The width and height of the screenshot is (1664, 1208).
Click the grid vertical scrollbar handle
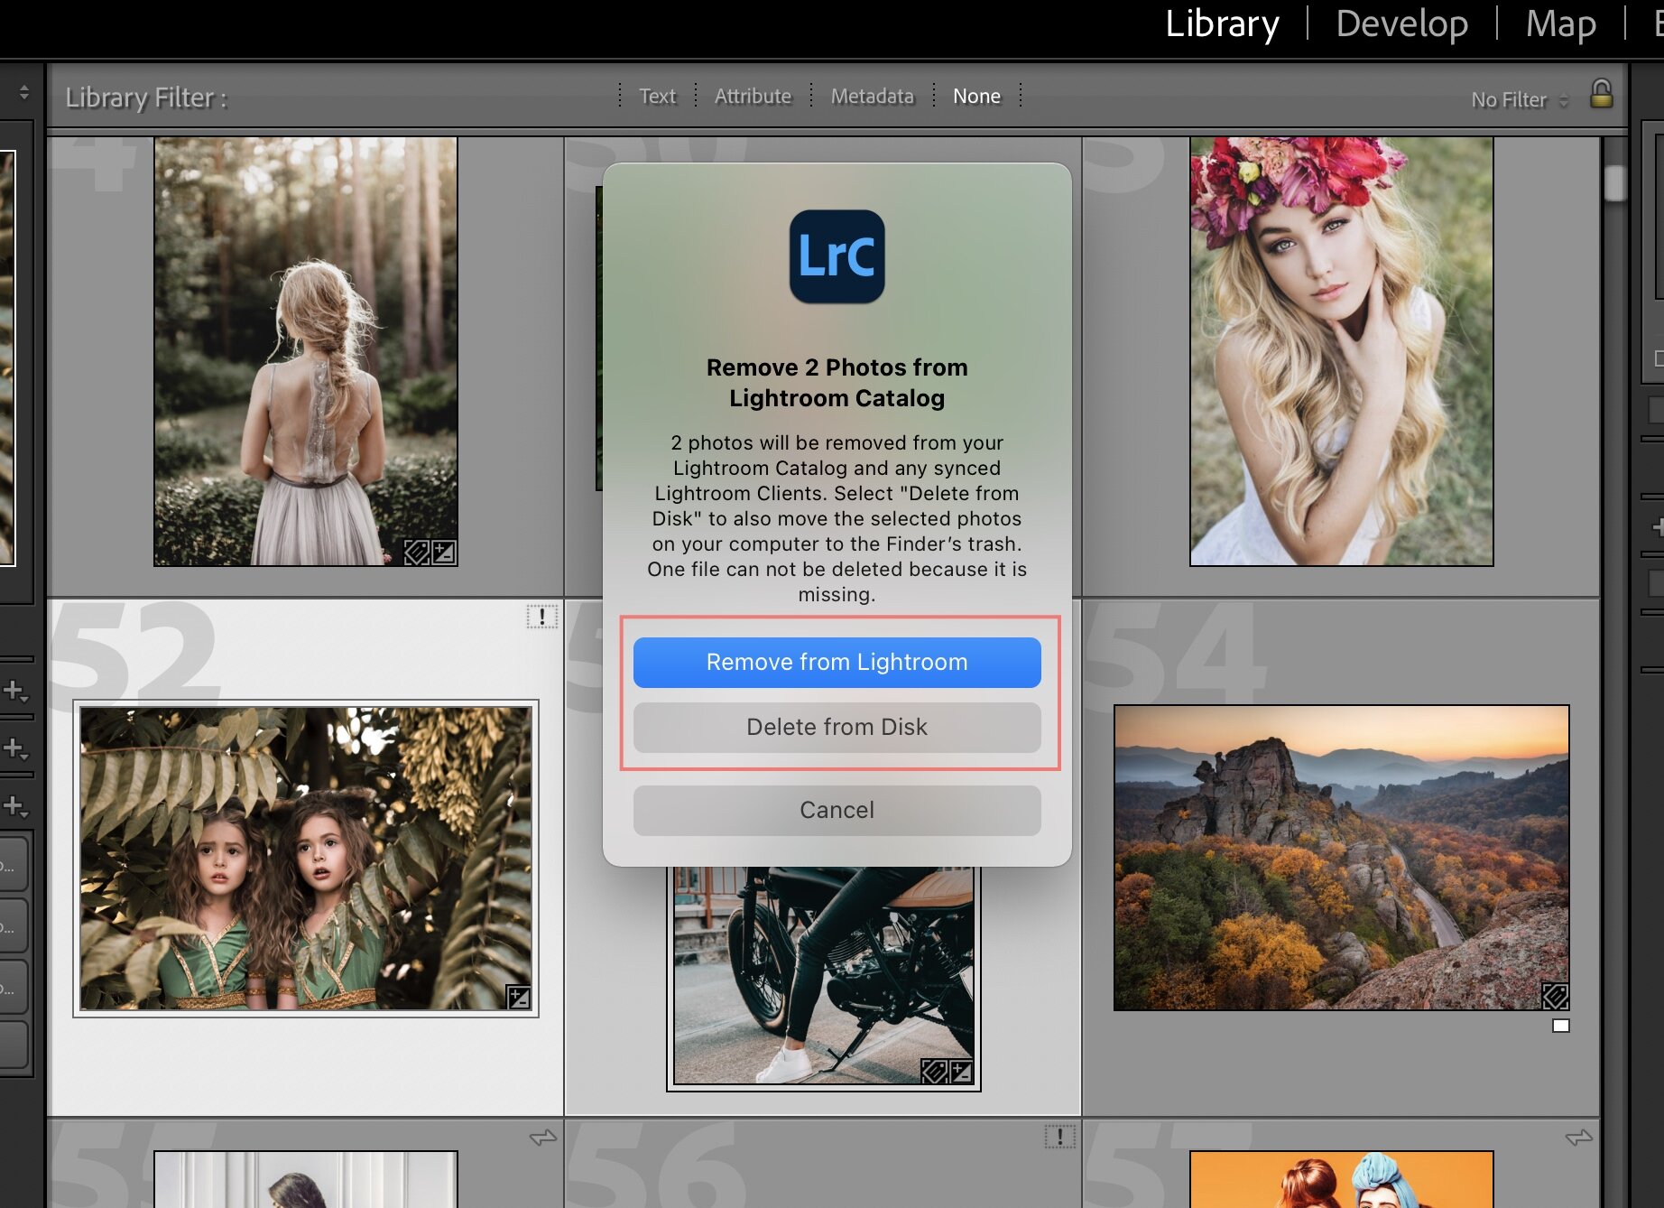[x=1614, y=182]
